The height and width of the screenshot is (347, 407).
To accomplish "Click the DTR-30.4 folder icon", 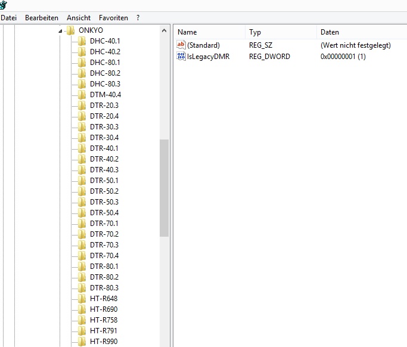I will pos(82,137).
